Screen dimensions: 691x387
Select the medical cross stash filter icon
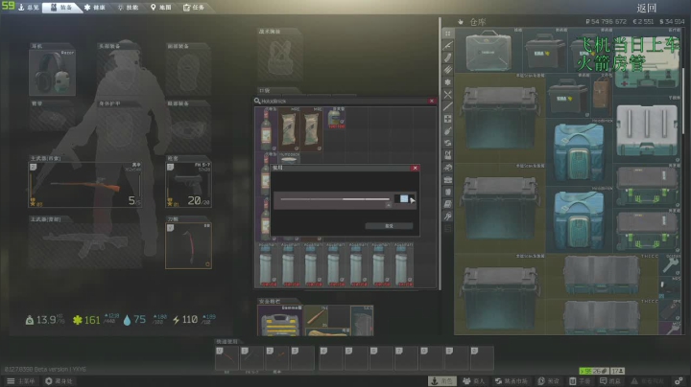tap(448, 119)
